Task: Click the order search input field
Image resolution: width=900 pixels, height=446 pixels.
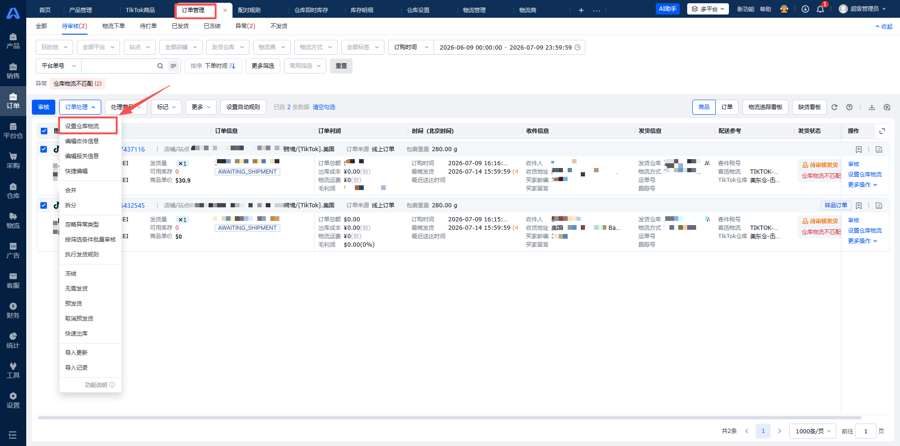Action: (118, 66)
